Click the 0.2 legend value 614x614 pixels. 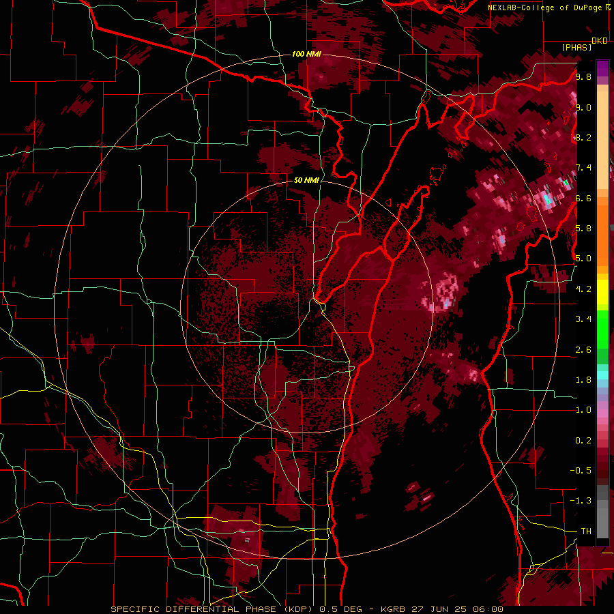click(583, 441)
